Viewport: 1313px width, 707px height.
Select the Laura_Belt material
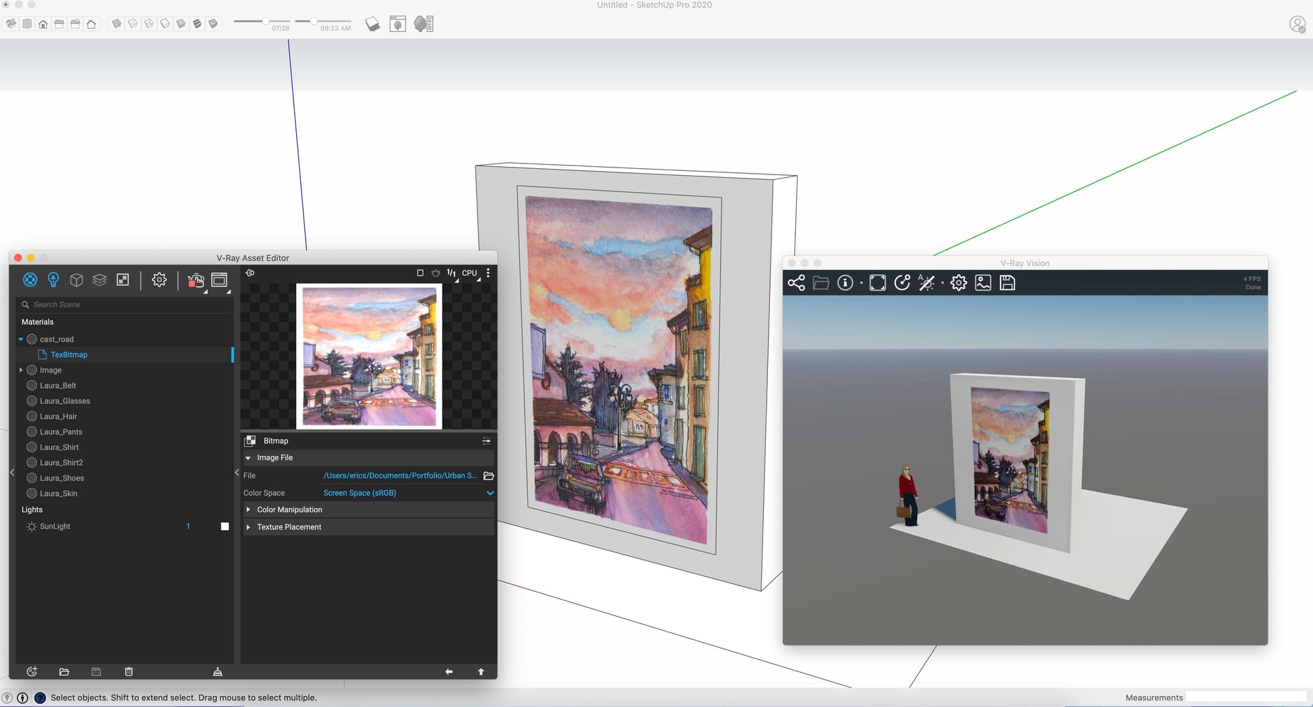58,386
